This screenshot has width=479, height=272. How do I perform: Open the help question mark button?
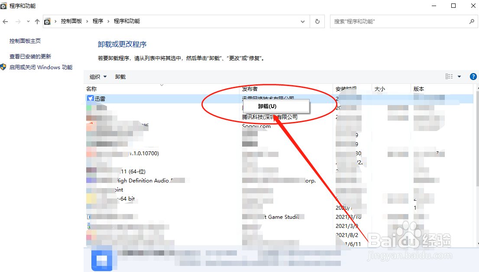(473, 77)
